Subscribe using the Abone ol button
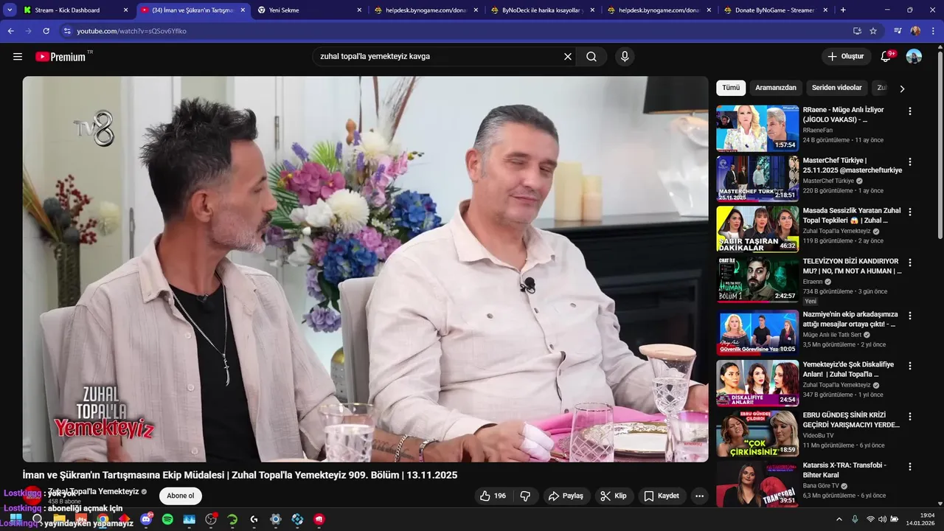 pyautogui.click(x=181, y=496)
